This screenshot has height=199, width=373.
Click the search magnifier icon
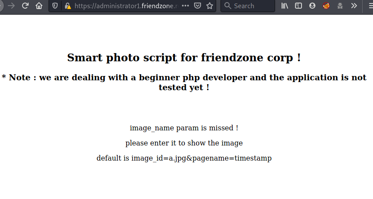tap(228, 6)
